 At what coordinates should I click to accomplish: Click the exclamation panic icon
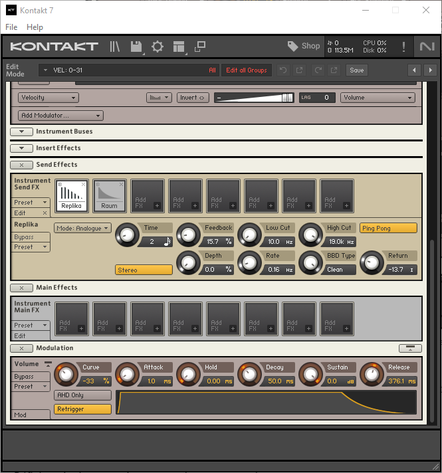403,47
